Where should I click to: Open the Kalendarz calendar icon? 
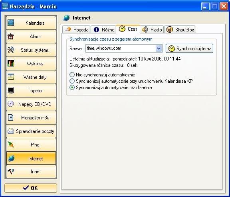click(x=11, y=23)
